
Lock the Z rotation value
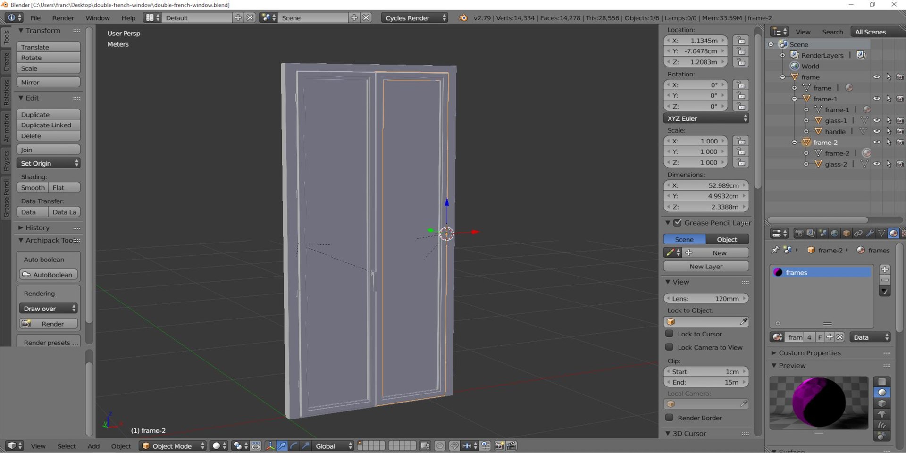click(x=741, y=107)
